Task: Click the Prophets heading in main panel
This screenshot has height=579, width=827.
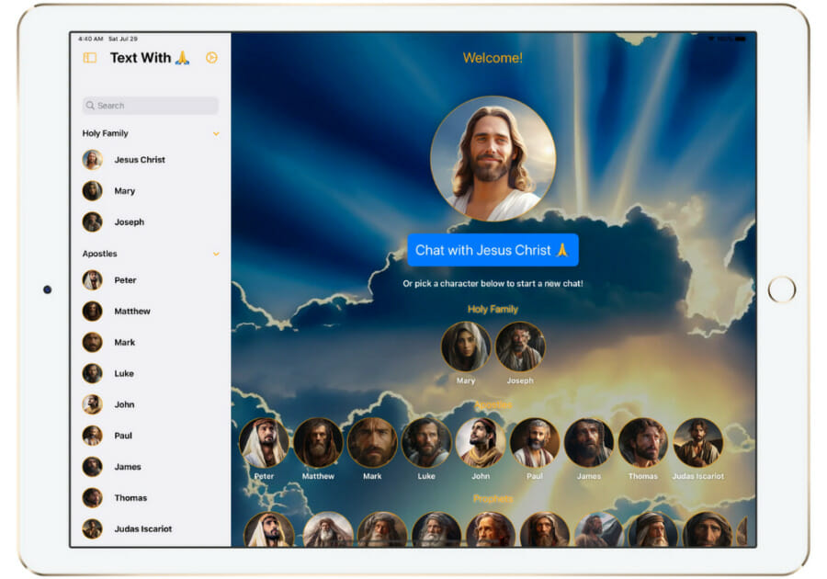Action: tap(493, 499)
